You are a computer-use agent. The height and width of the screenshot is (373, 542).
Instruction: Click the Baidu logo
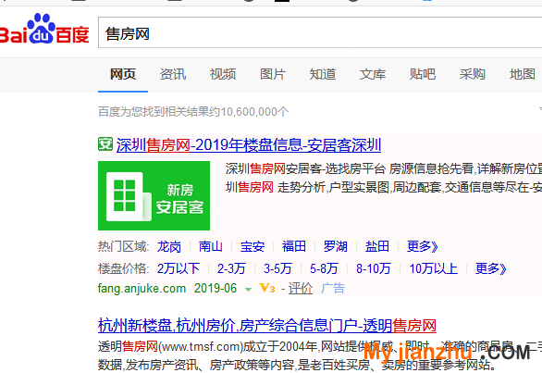44,30
